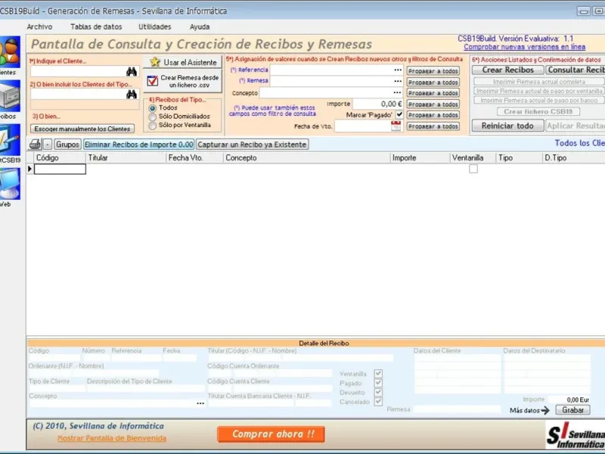Open Comprobar nuevas versiones en línea link
Image resolution: width=605 pixels, height=454 pixels.
[x=524, y=47]
